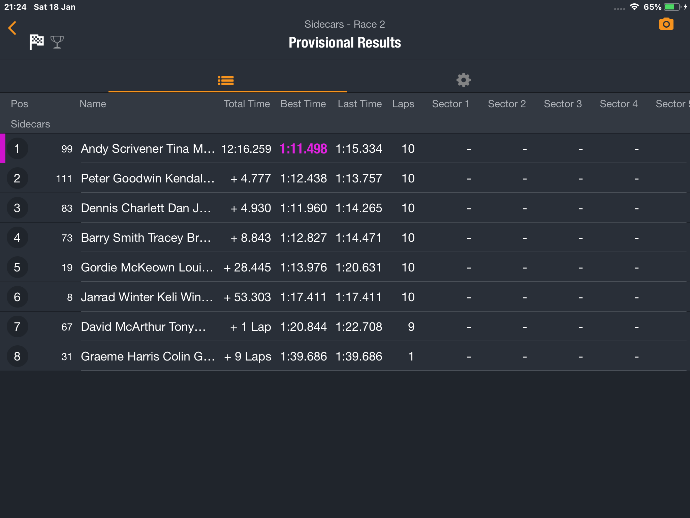This screenshot has width=690, height=518.
Task: Open the checkered flag results view
Action: [36, 42]
